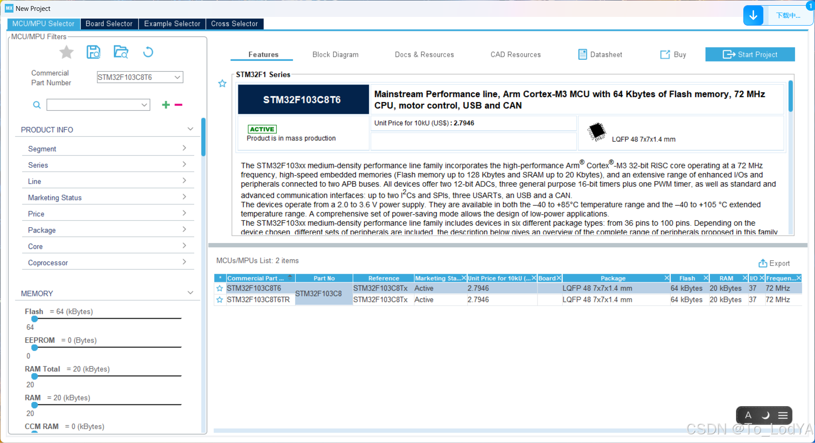This screenshot has width=815, height=443.
Task: Open the Datasheet document
Action: [600, 55]
